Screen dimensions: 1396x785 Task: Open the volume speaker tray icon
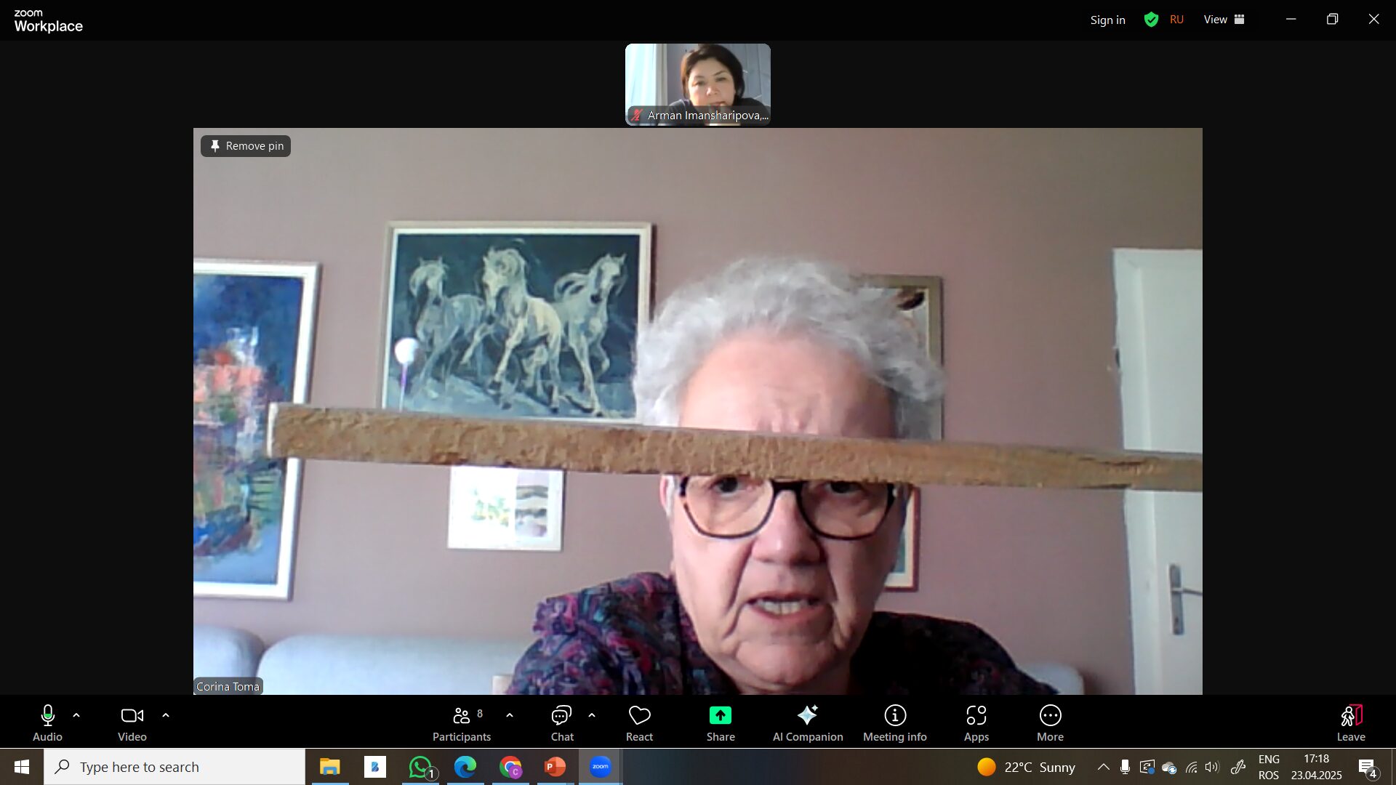tap(1212, 767)
